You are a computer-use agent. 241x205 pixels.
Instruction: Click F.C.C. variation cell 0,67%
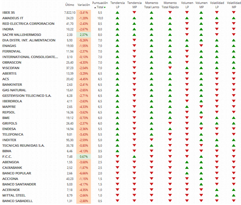coord(83,157)
